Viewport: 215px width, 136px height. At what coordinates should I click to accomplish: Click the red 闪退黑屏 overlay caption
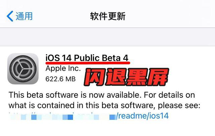pyautogui.click(x=126, y=77)
